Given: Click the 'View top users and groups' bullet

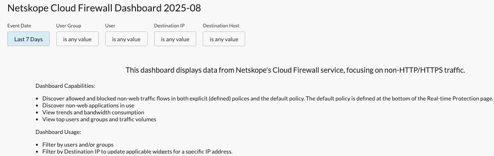Looking at the screenshot, I should pyautogui.click(x=99, y=119).
